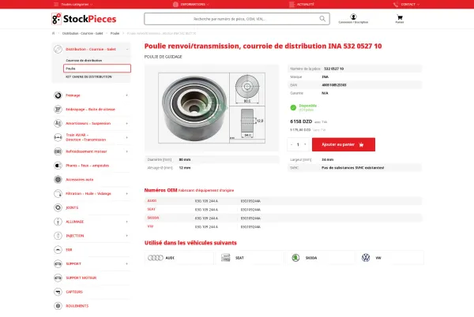The height and width of the screenshot is (317, 474).
Task: Click the search magnifier icon
Action: [322, 19]
